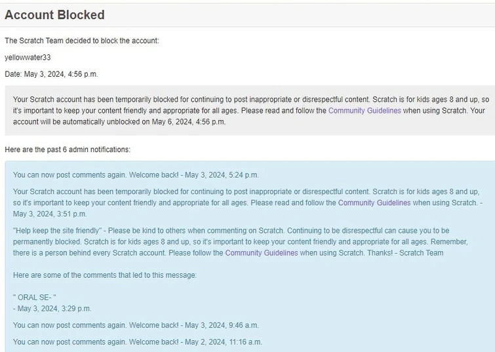
Task: Open Community Guidelines link in gray block notice
Action: 365,111
